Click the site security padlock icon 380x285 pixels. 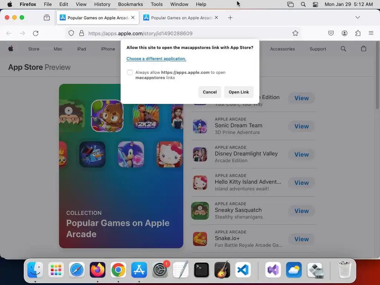[x=82, y=33]
